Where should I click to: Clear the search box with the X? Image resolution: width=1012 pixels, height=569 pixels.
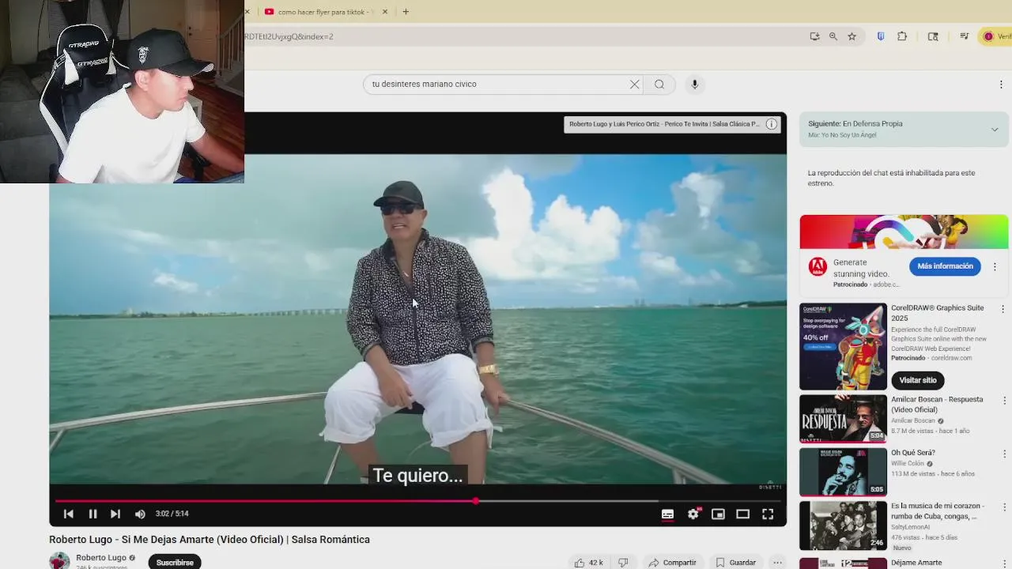click(634, 84)
